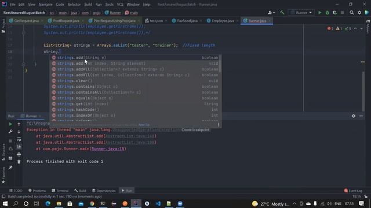Open Microsoft Edge from taskbar
This screenshot has height=208, width=371.
[48, 204]
